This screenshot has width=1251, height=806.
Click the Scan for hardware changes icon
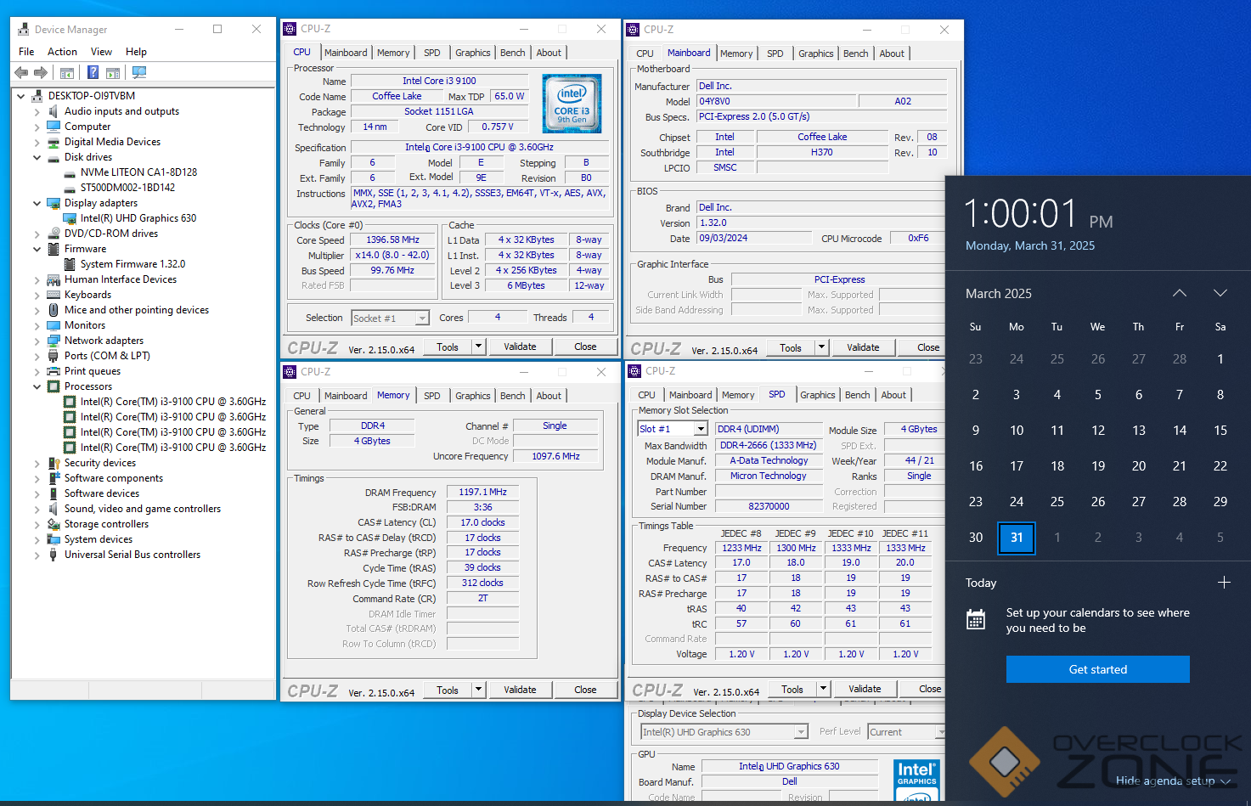point(139,73)
